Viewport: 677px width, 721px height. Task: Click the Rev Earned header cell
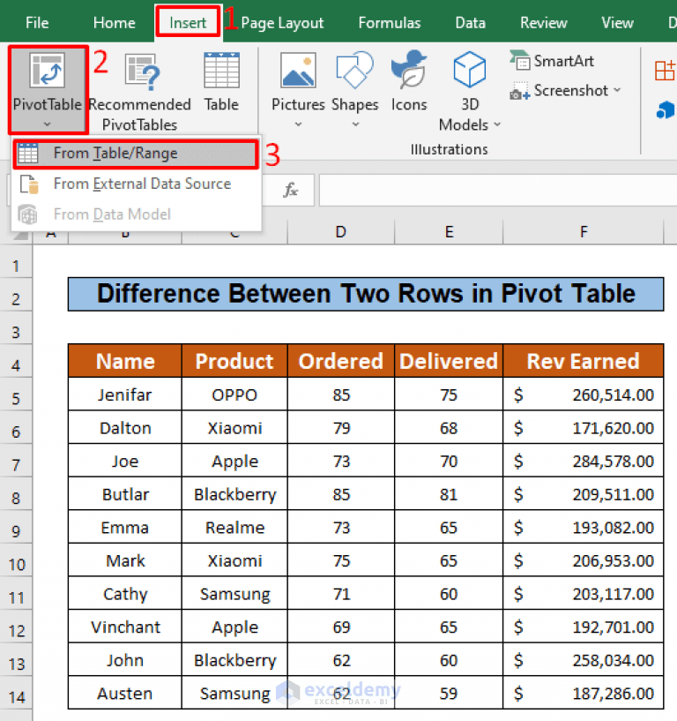click(x=584, y=361)
